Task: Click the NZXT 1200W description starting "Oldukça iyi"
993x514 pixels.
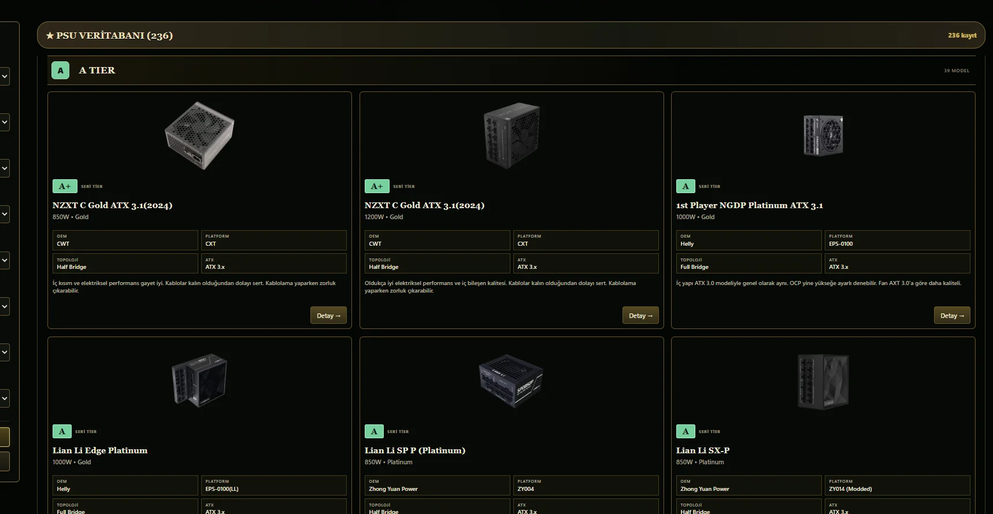Action: pos(501,287)
